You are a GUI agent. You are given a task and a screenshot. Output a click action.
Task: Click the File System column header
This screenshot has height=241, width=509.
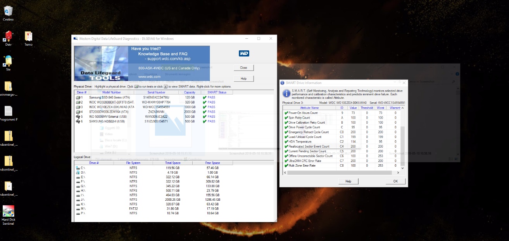click(133, 163)
